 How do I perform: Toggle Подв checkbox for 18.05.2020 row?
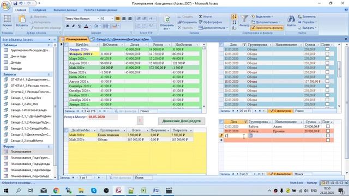(x=327, y=81)
